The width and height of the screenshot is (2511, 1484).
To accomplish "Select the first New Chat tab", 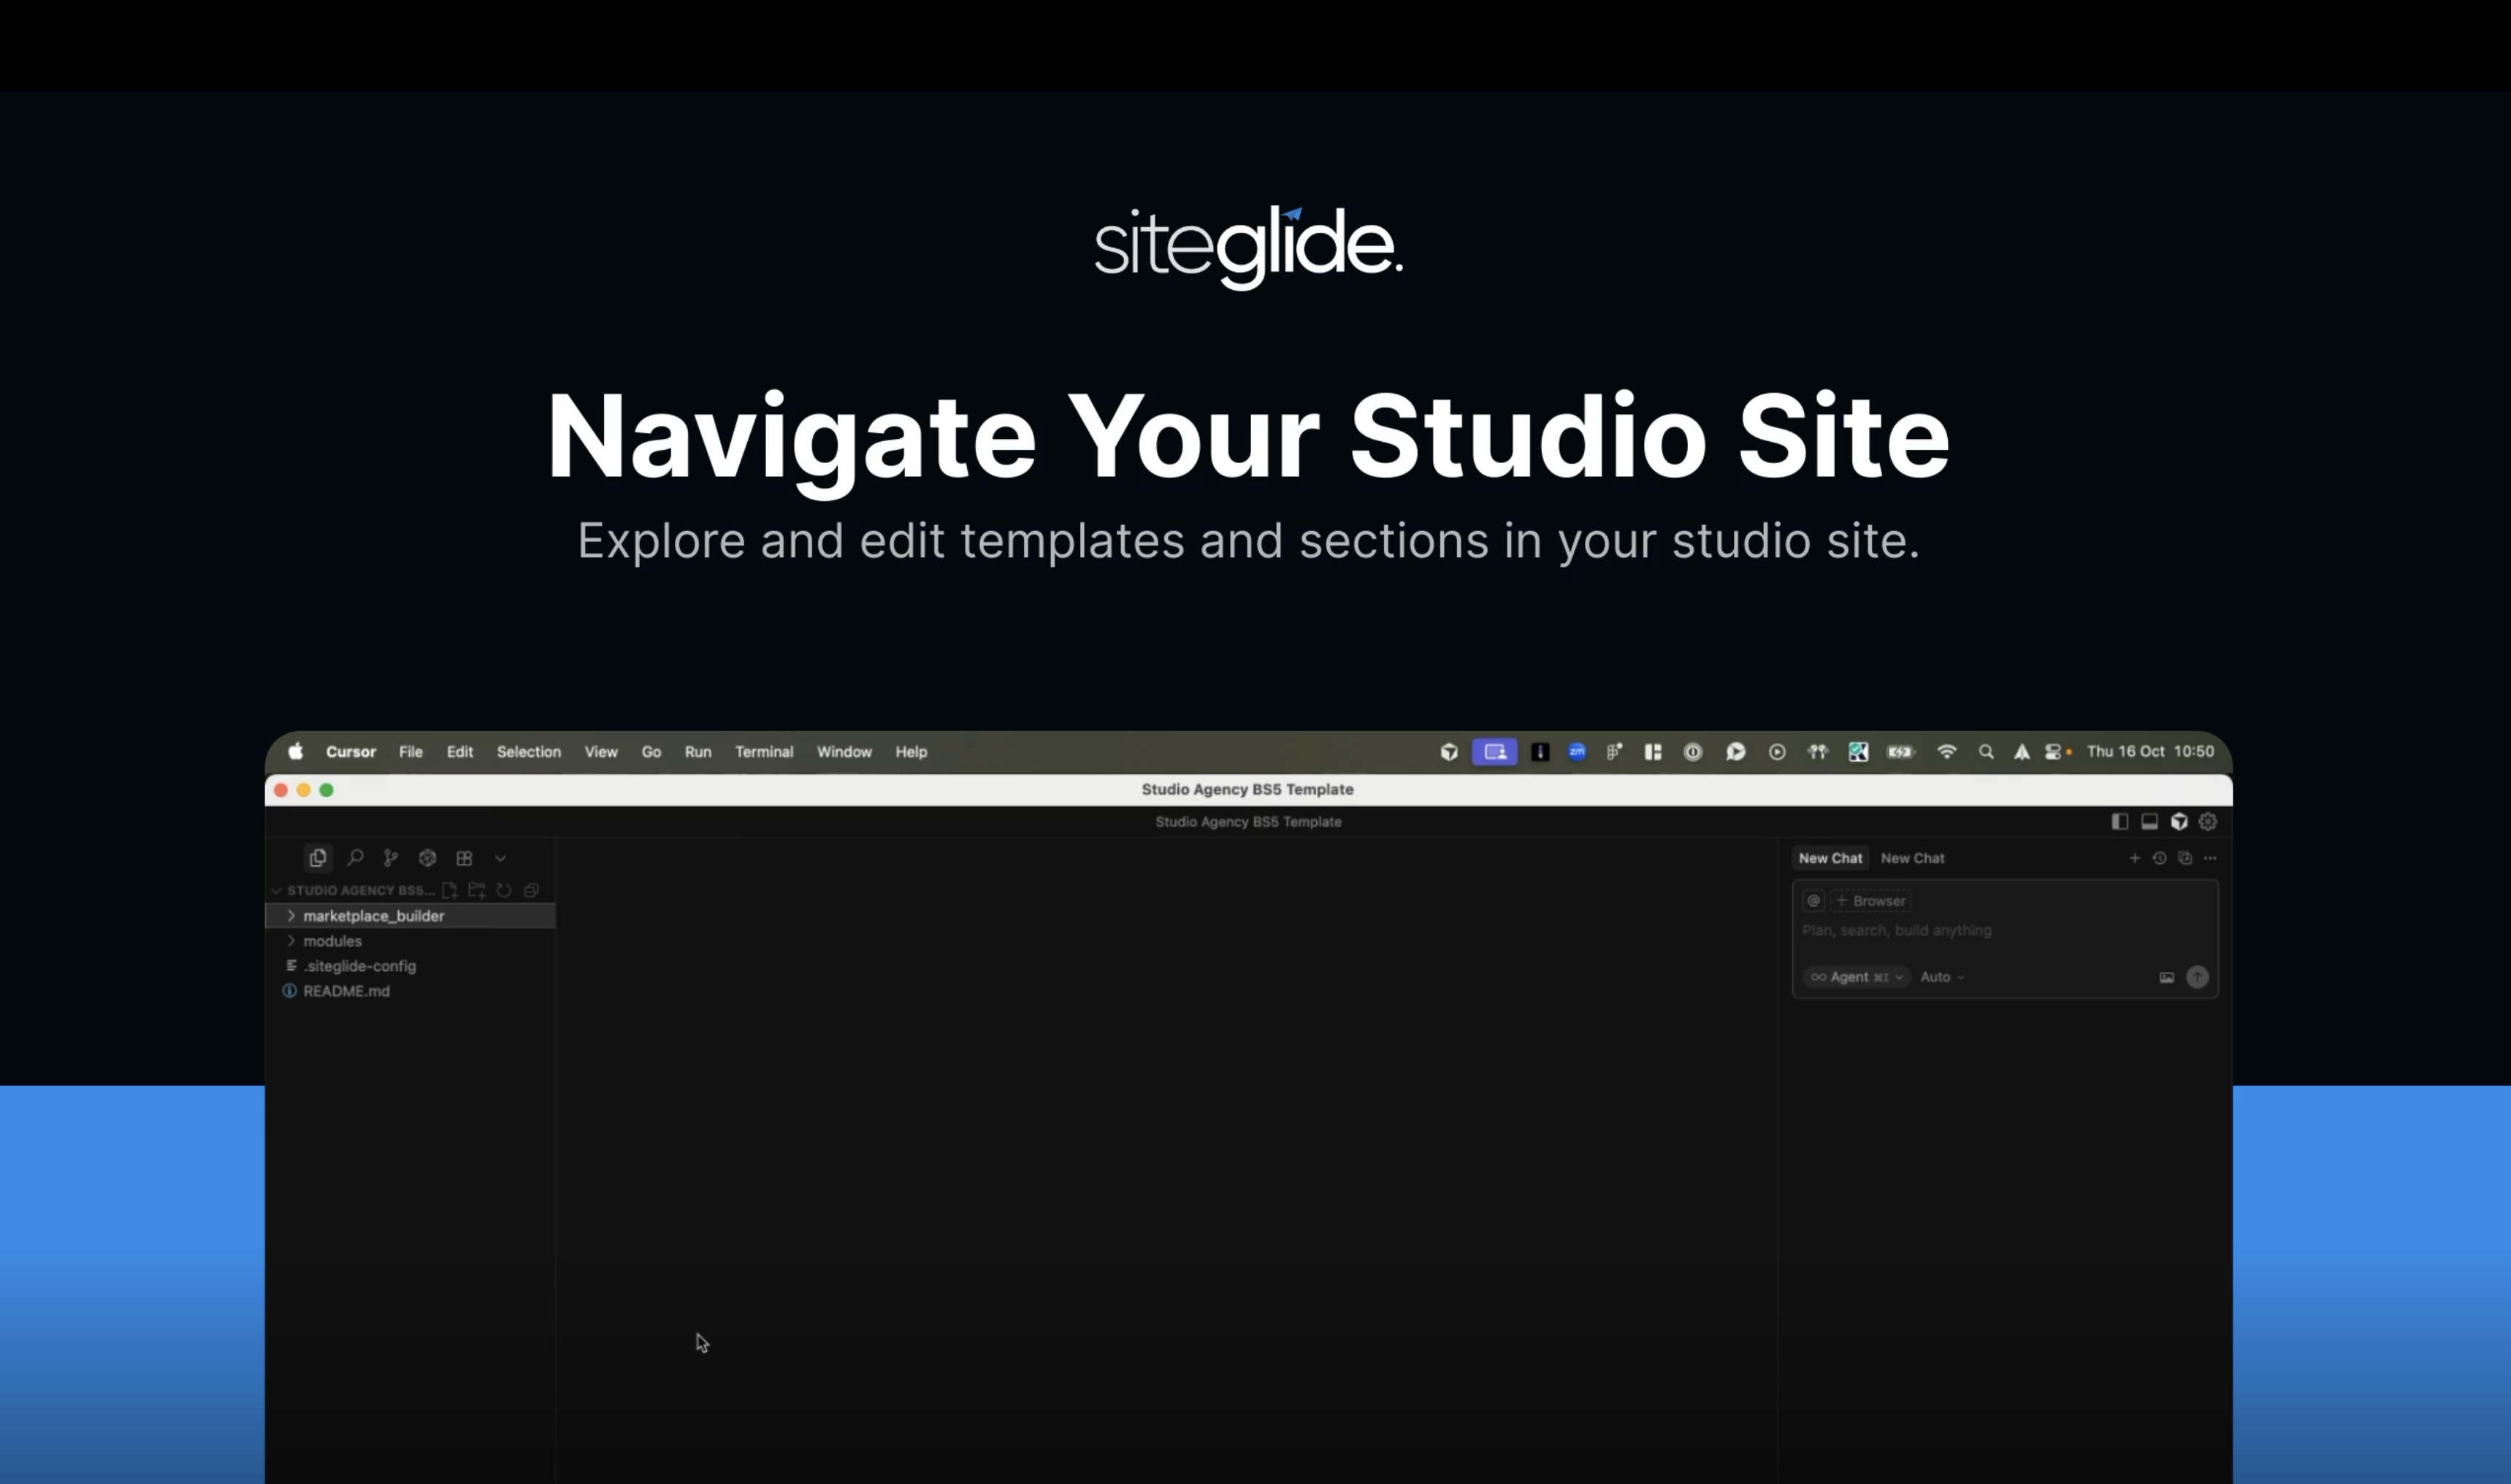I will pos(1830,858).
